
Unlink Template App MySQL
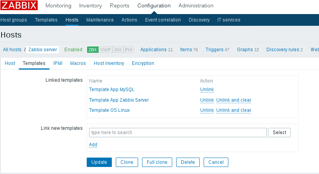click(207, 90)
